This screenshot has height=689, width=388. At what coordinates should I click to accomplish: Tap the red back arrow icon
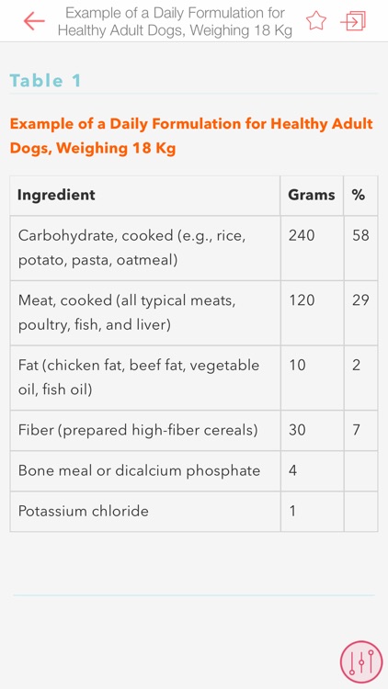click(34, 21)
